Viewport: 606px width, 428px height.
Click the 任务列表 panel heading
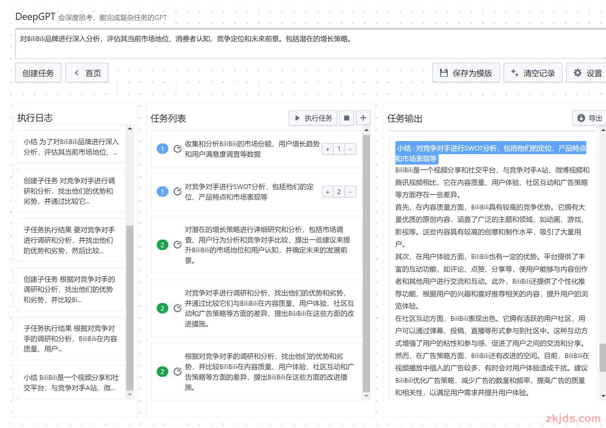(168, 118)
